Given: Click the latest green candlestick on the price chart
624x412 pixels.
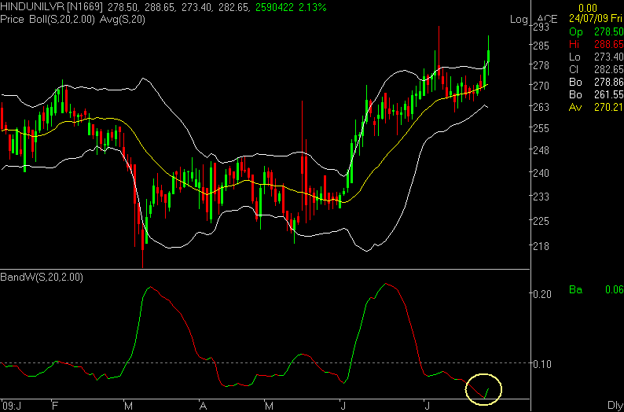Looking at the screenshot, I should click(488, 56).
